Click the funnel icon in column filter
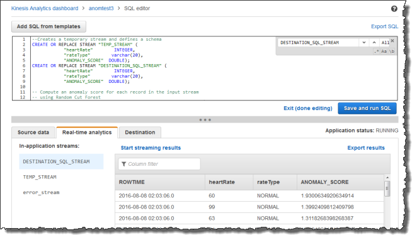 tap(123, 164)
